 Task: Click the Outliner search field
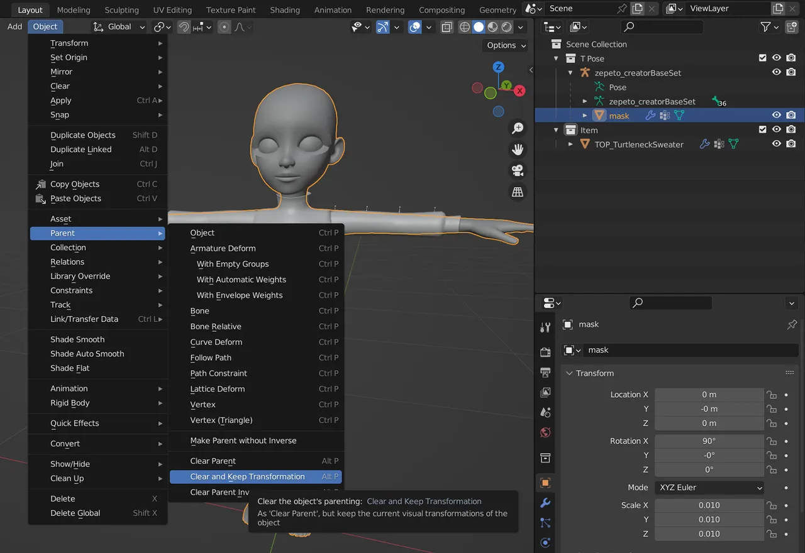662,26
